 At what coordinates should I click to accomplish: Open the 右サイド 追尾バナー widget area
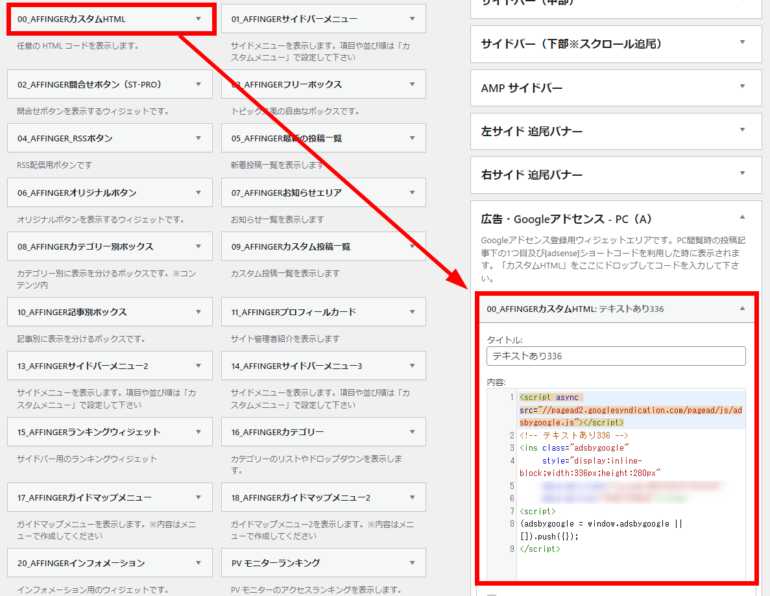616,174
